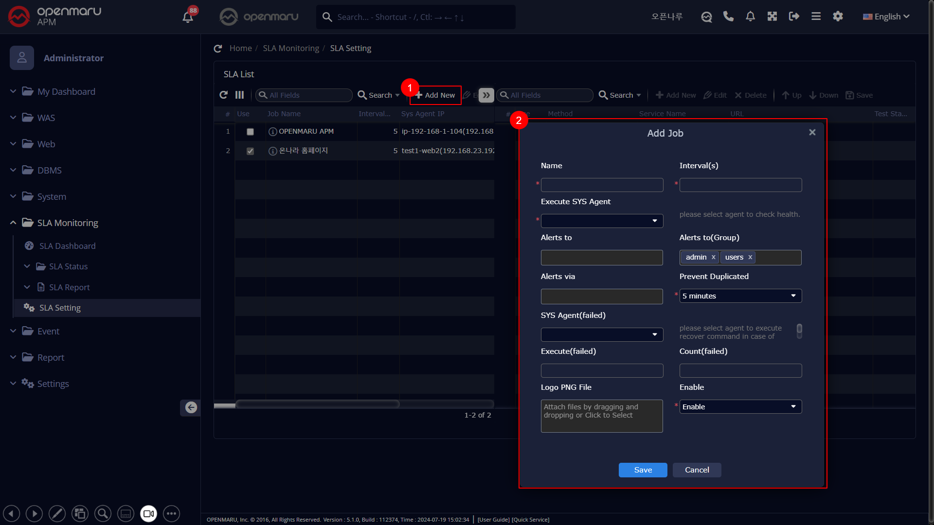The image size is (934, 525).
Task: Uncheck the 온나라 홈페이지 Use checkbox
Action: [250, 151]
